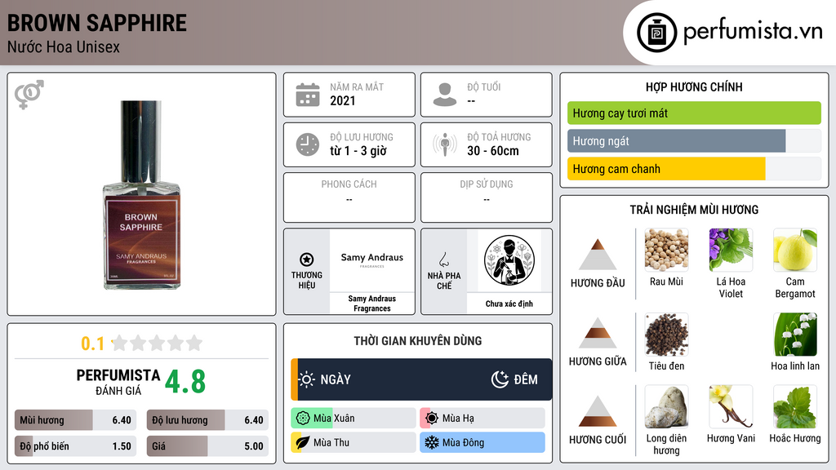The height and width of the screenshot is (470, 836).
Task: Click the Hương cuối pyramid icon
Action: [598, 411]
